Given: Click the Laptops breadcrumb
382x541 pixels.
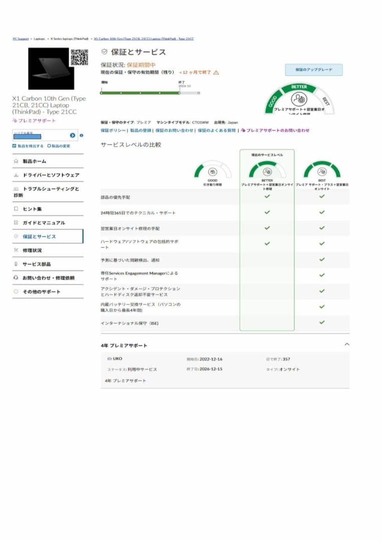Looking at the screenshot, I should click(40, 39).
